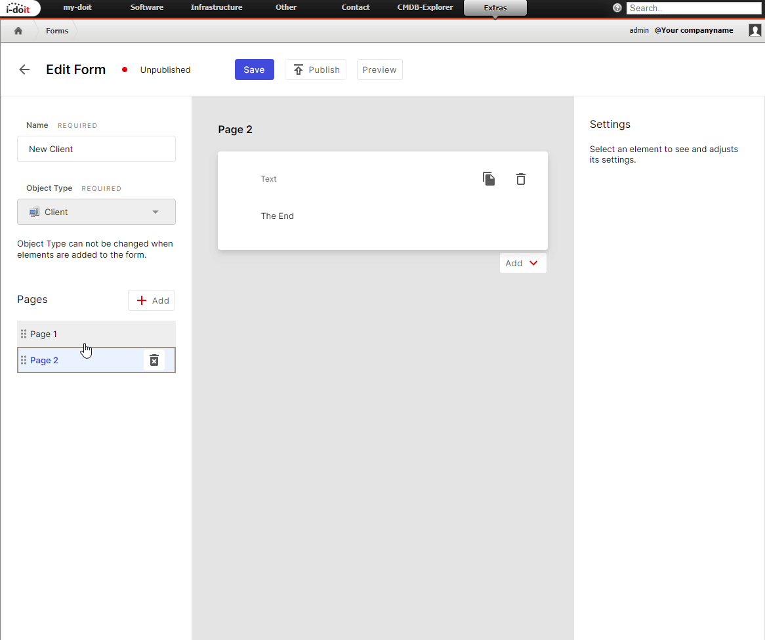Duplicate the Text element with copy icon
Screen dimensions: 765x640
[489, 179]
